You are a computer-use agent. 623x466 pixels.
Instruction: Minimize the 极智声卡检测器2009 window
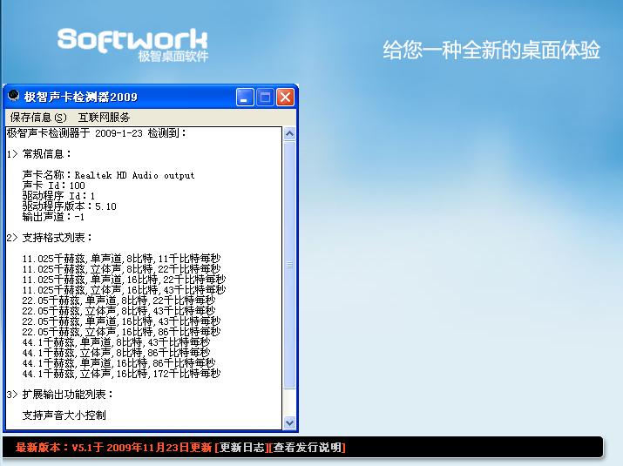pos(245,97)
